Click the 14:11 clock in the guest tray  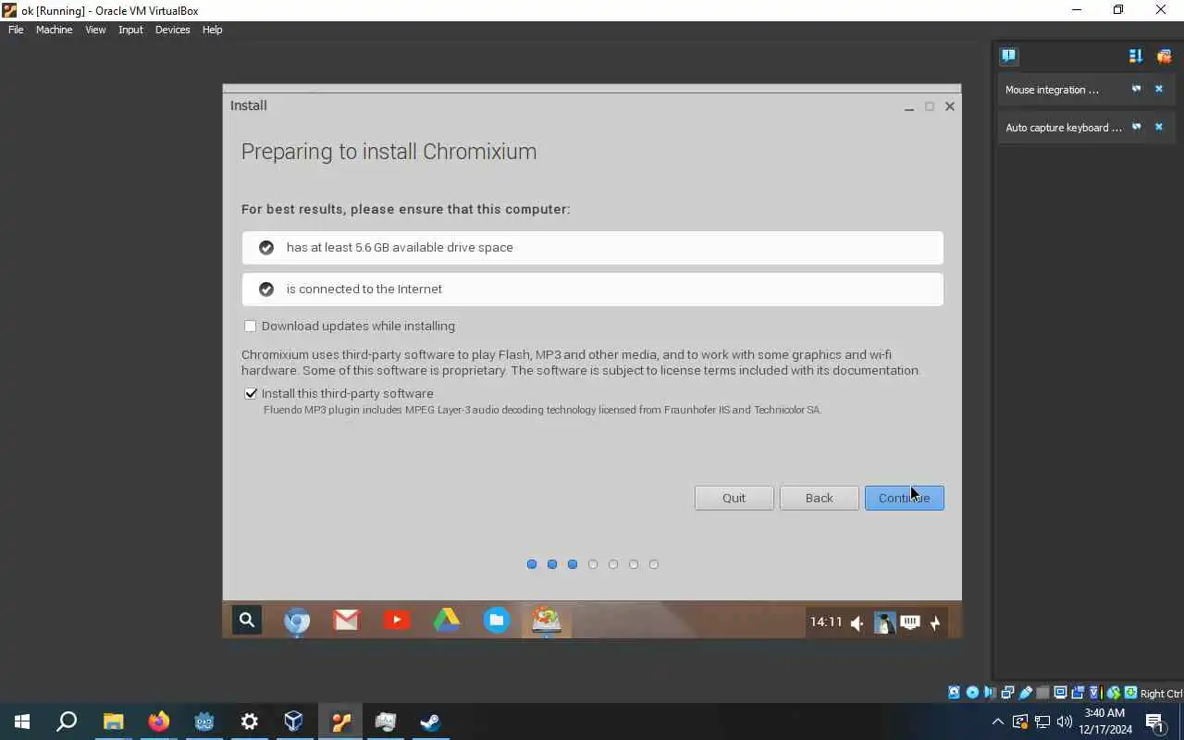(x=826, y=623)
